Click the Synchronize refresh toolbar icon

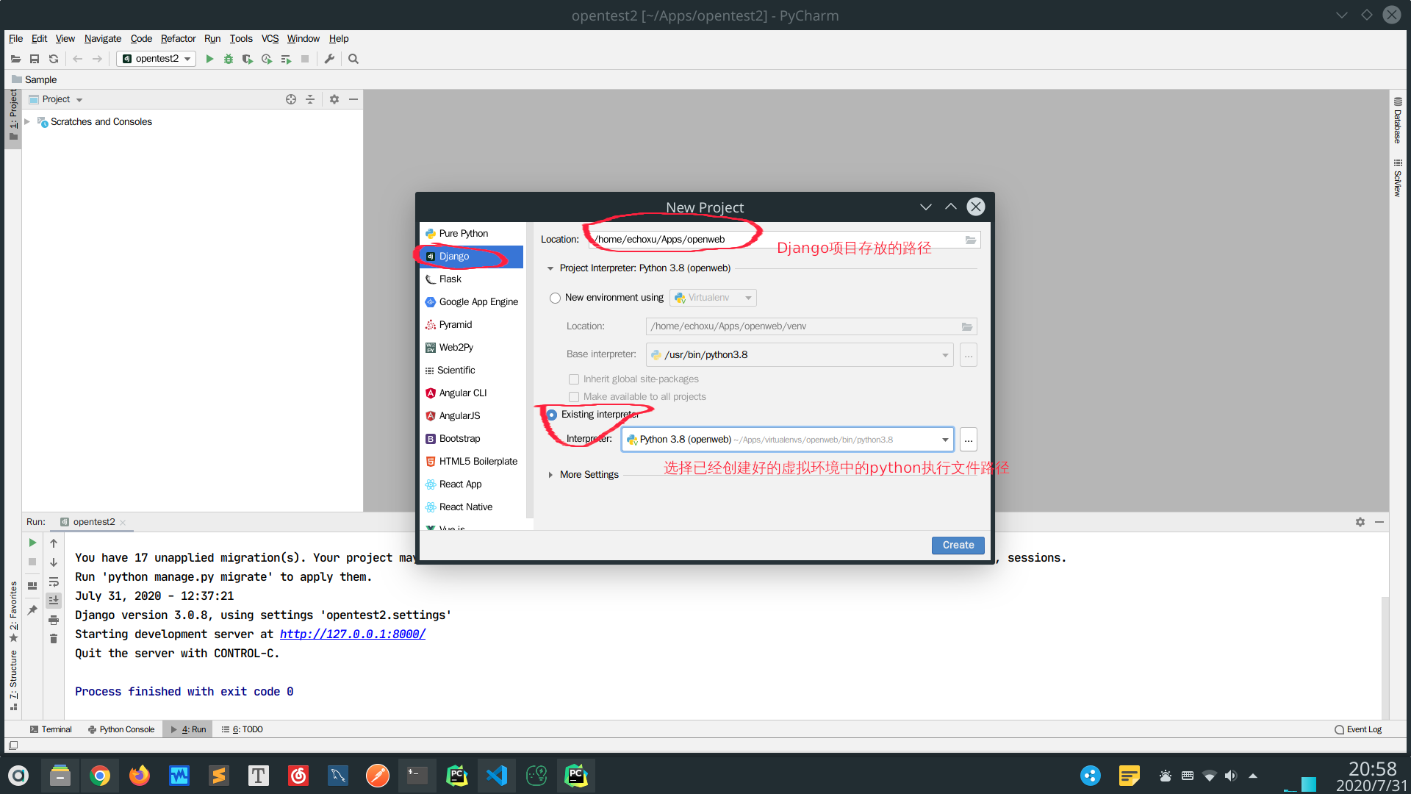[x=54, y=59]
